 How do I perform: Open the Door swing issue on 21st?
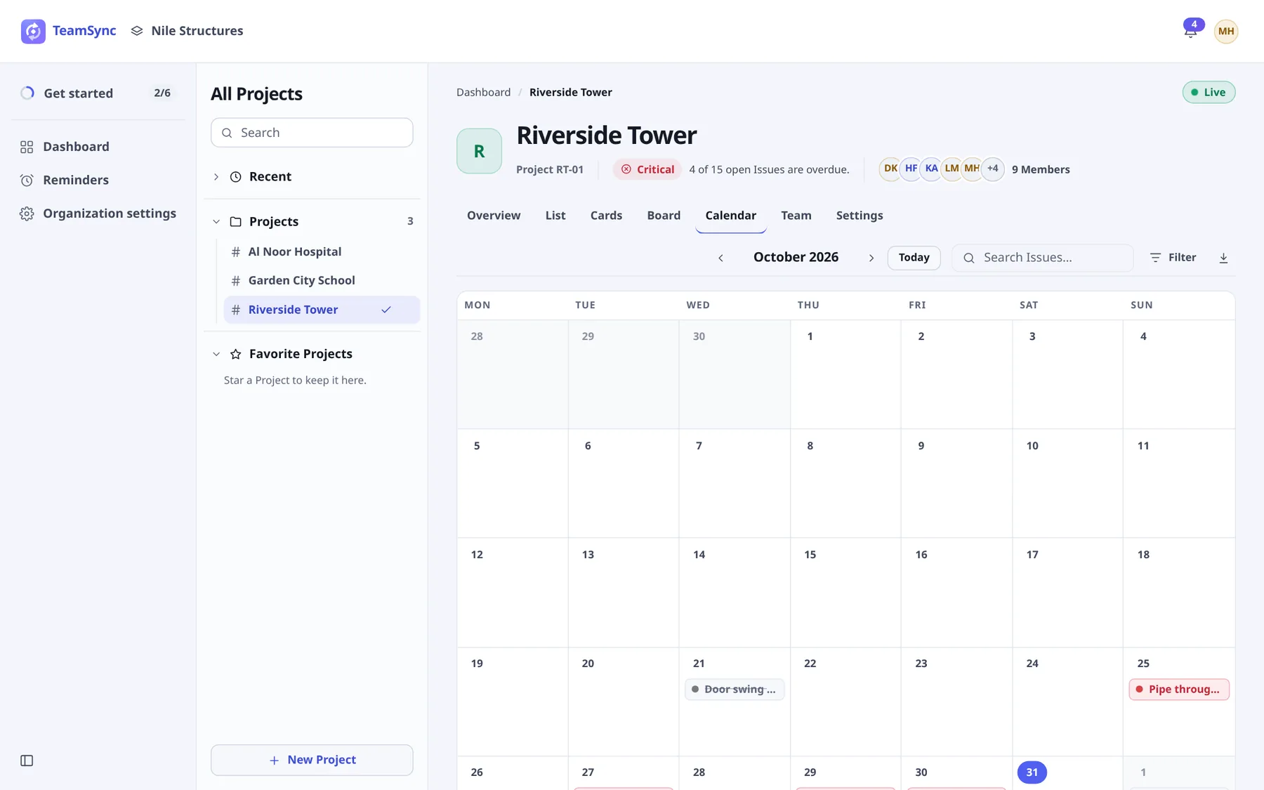[x=735, y=690]
